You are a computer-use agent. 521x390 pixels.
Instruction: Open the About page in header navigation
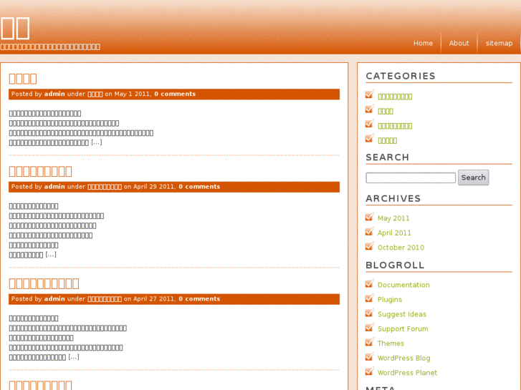459,43
